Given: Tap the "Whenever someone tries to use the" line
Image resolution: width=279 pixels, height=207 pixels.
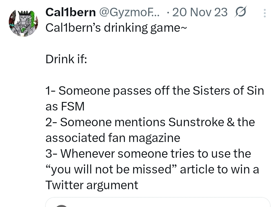Looking at the screenshot, I should pos(148,154).
